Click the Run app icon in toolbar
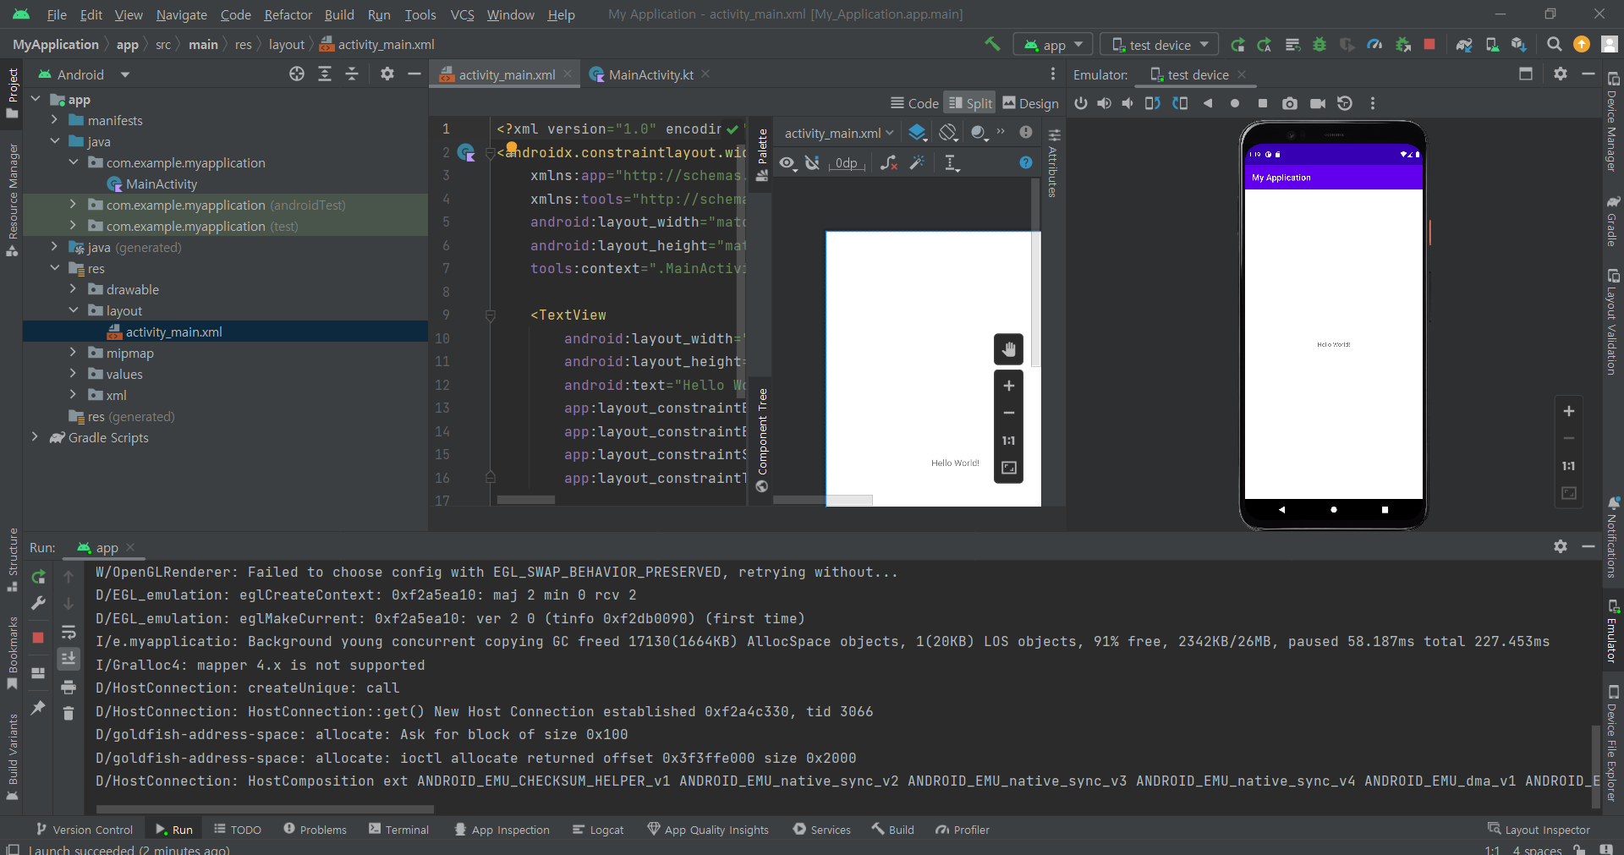The height and width of the screenshot is (855, 1624). [1237, 45]
